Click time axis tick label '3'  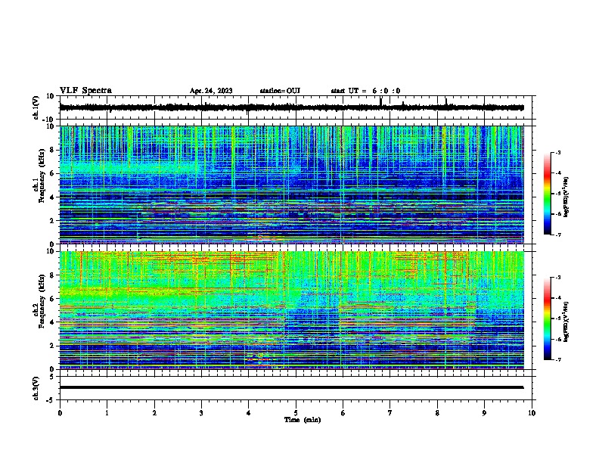[201, 412]
